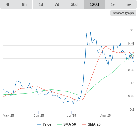The width and height of the screenshot is (137, 132).
Task: Switch to the 8h time range
Action: 24,4
